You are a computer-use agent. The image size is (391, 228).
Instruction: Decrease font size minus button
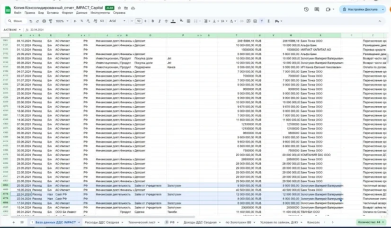(132, 21)
